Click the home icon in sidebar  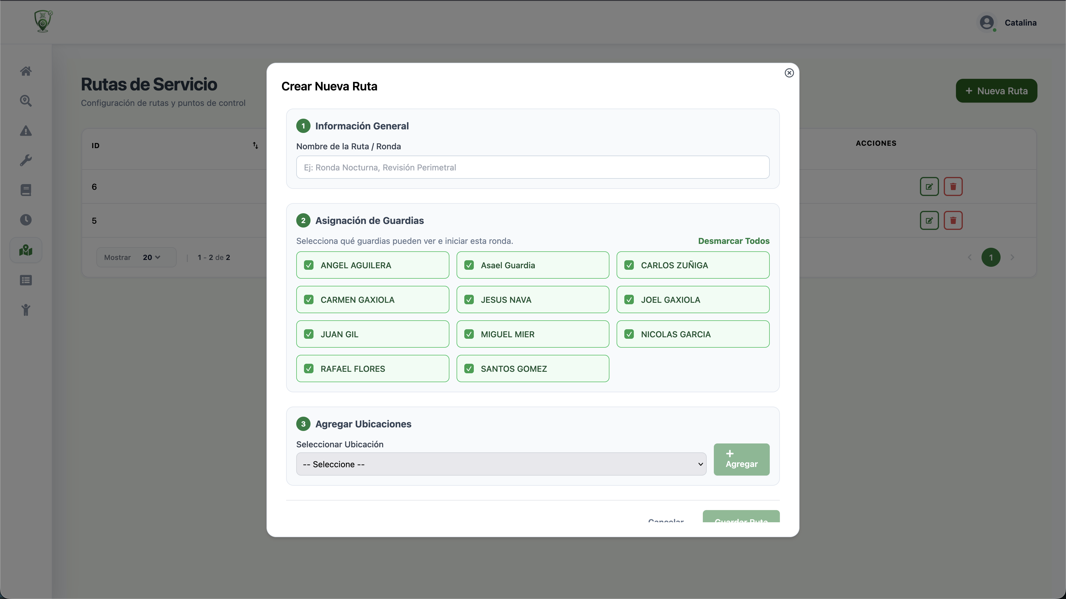[x=26, y=71]
